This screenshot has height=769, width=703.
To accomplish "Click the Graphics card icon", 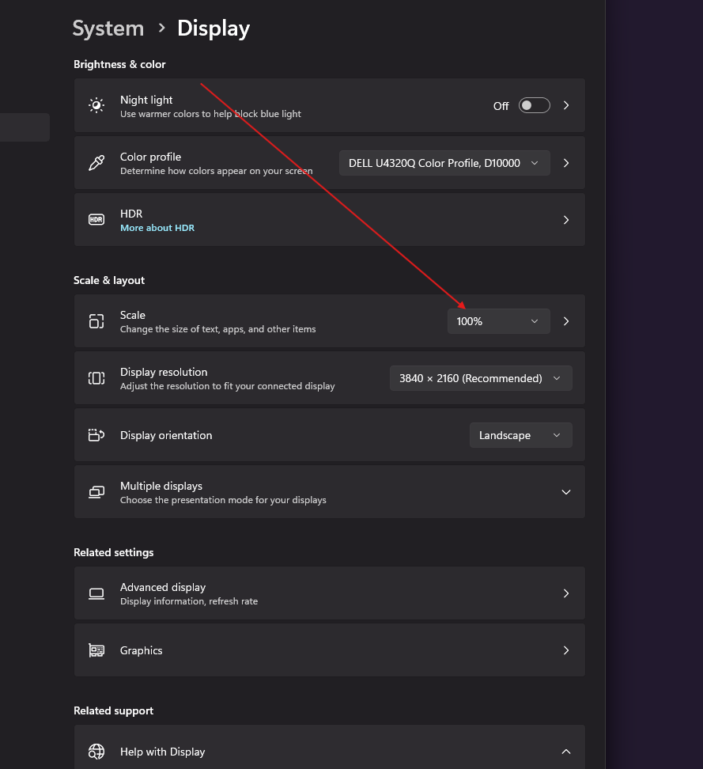I will 96,650.
